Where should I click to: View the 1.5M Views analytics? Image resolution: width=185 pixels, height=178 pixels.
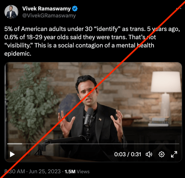point(77,171)
